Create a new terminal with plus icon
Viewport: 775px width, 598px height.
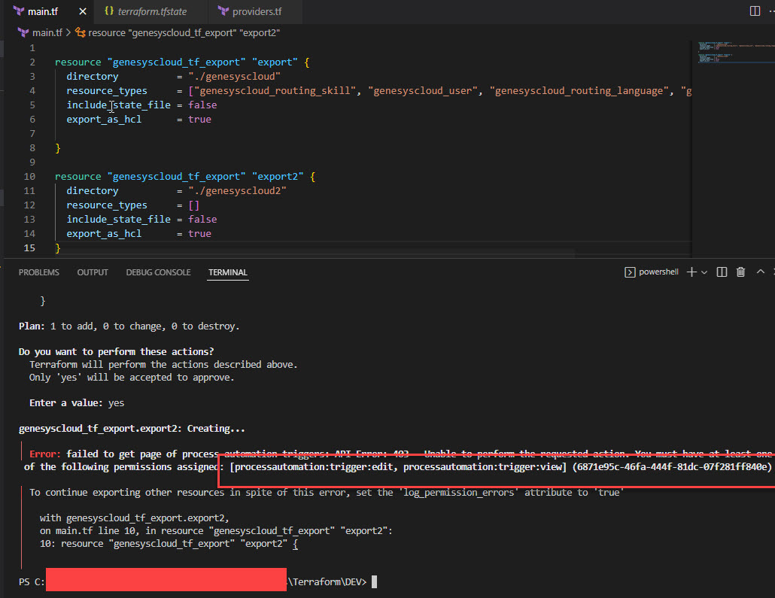pos(691,272)
